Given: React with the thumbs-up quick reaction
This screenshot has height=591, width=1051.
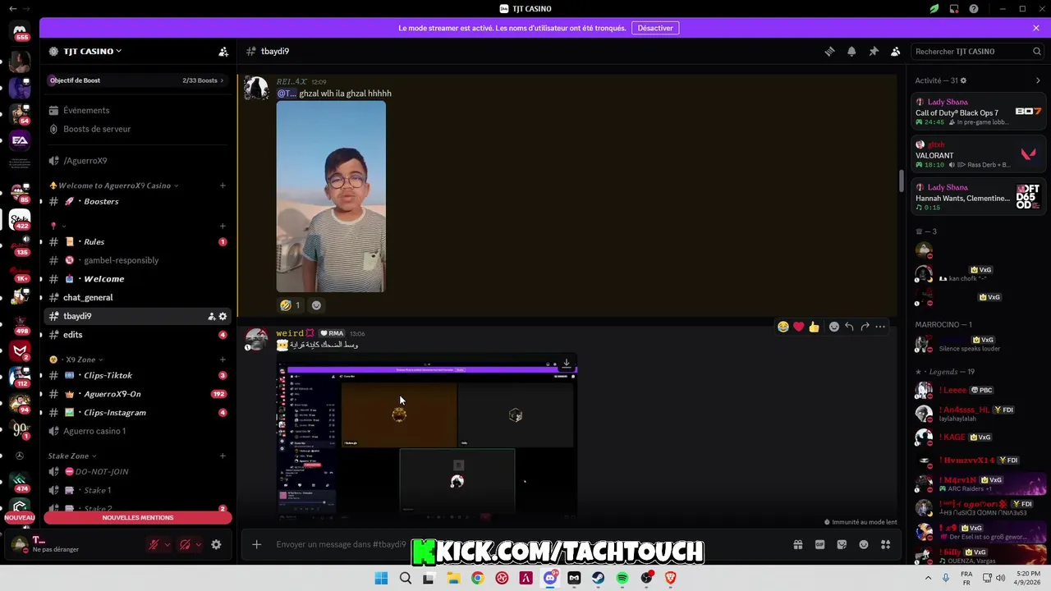Looking at the screenshot, I should click(814, 327).
